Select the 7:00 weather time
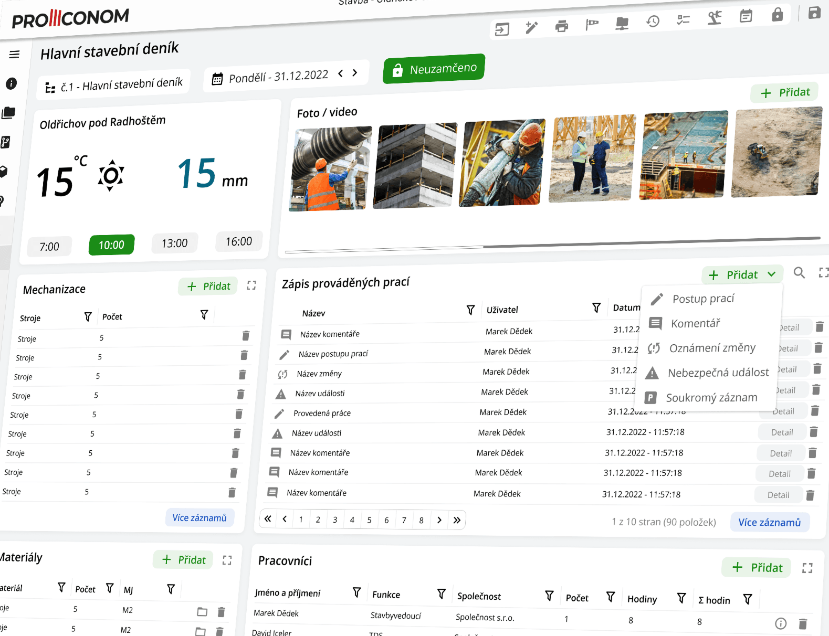This screenshot has width=829, height=636. pyautogui.click(x=49, y=247)
